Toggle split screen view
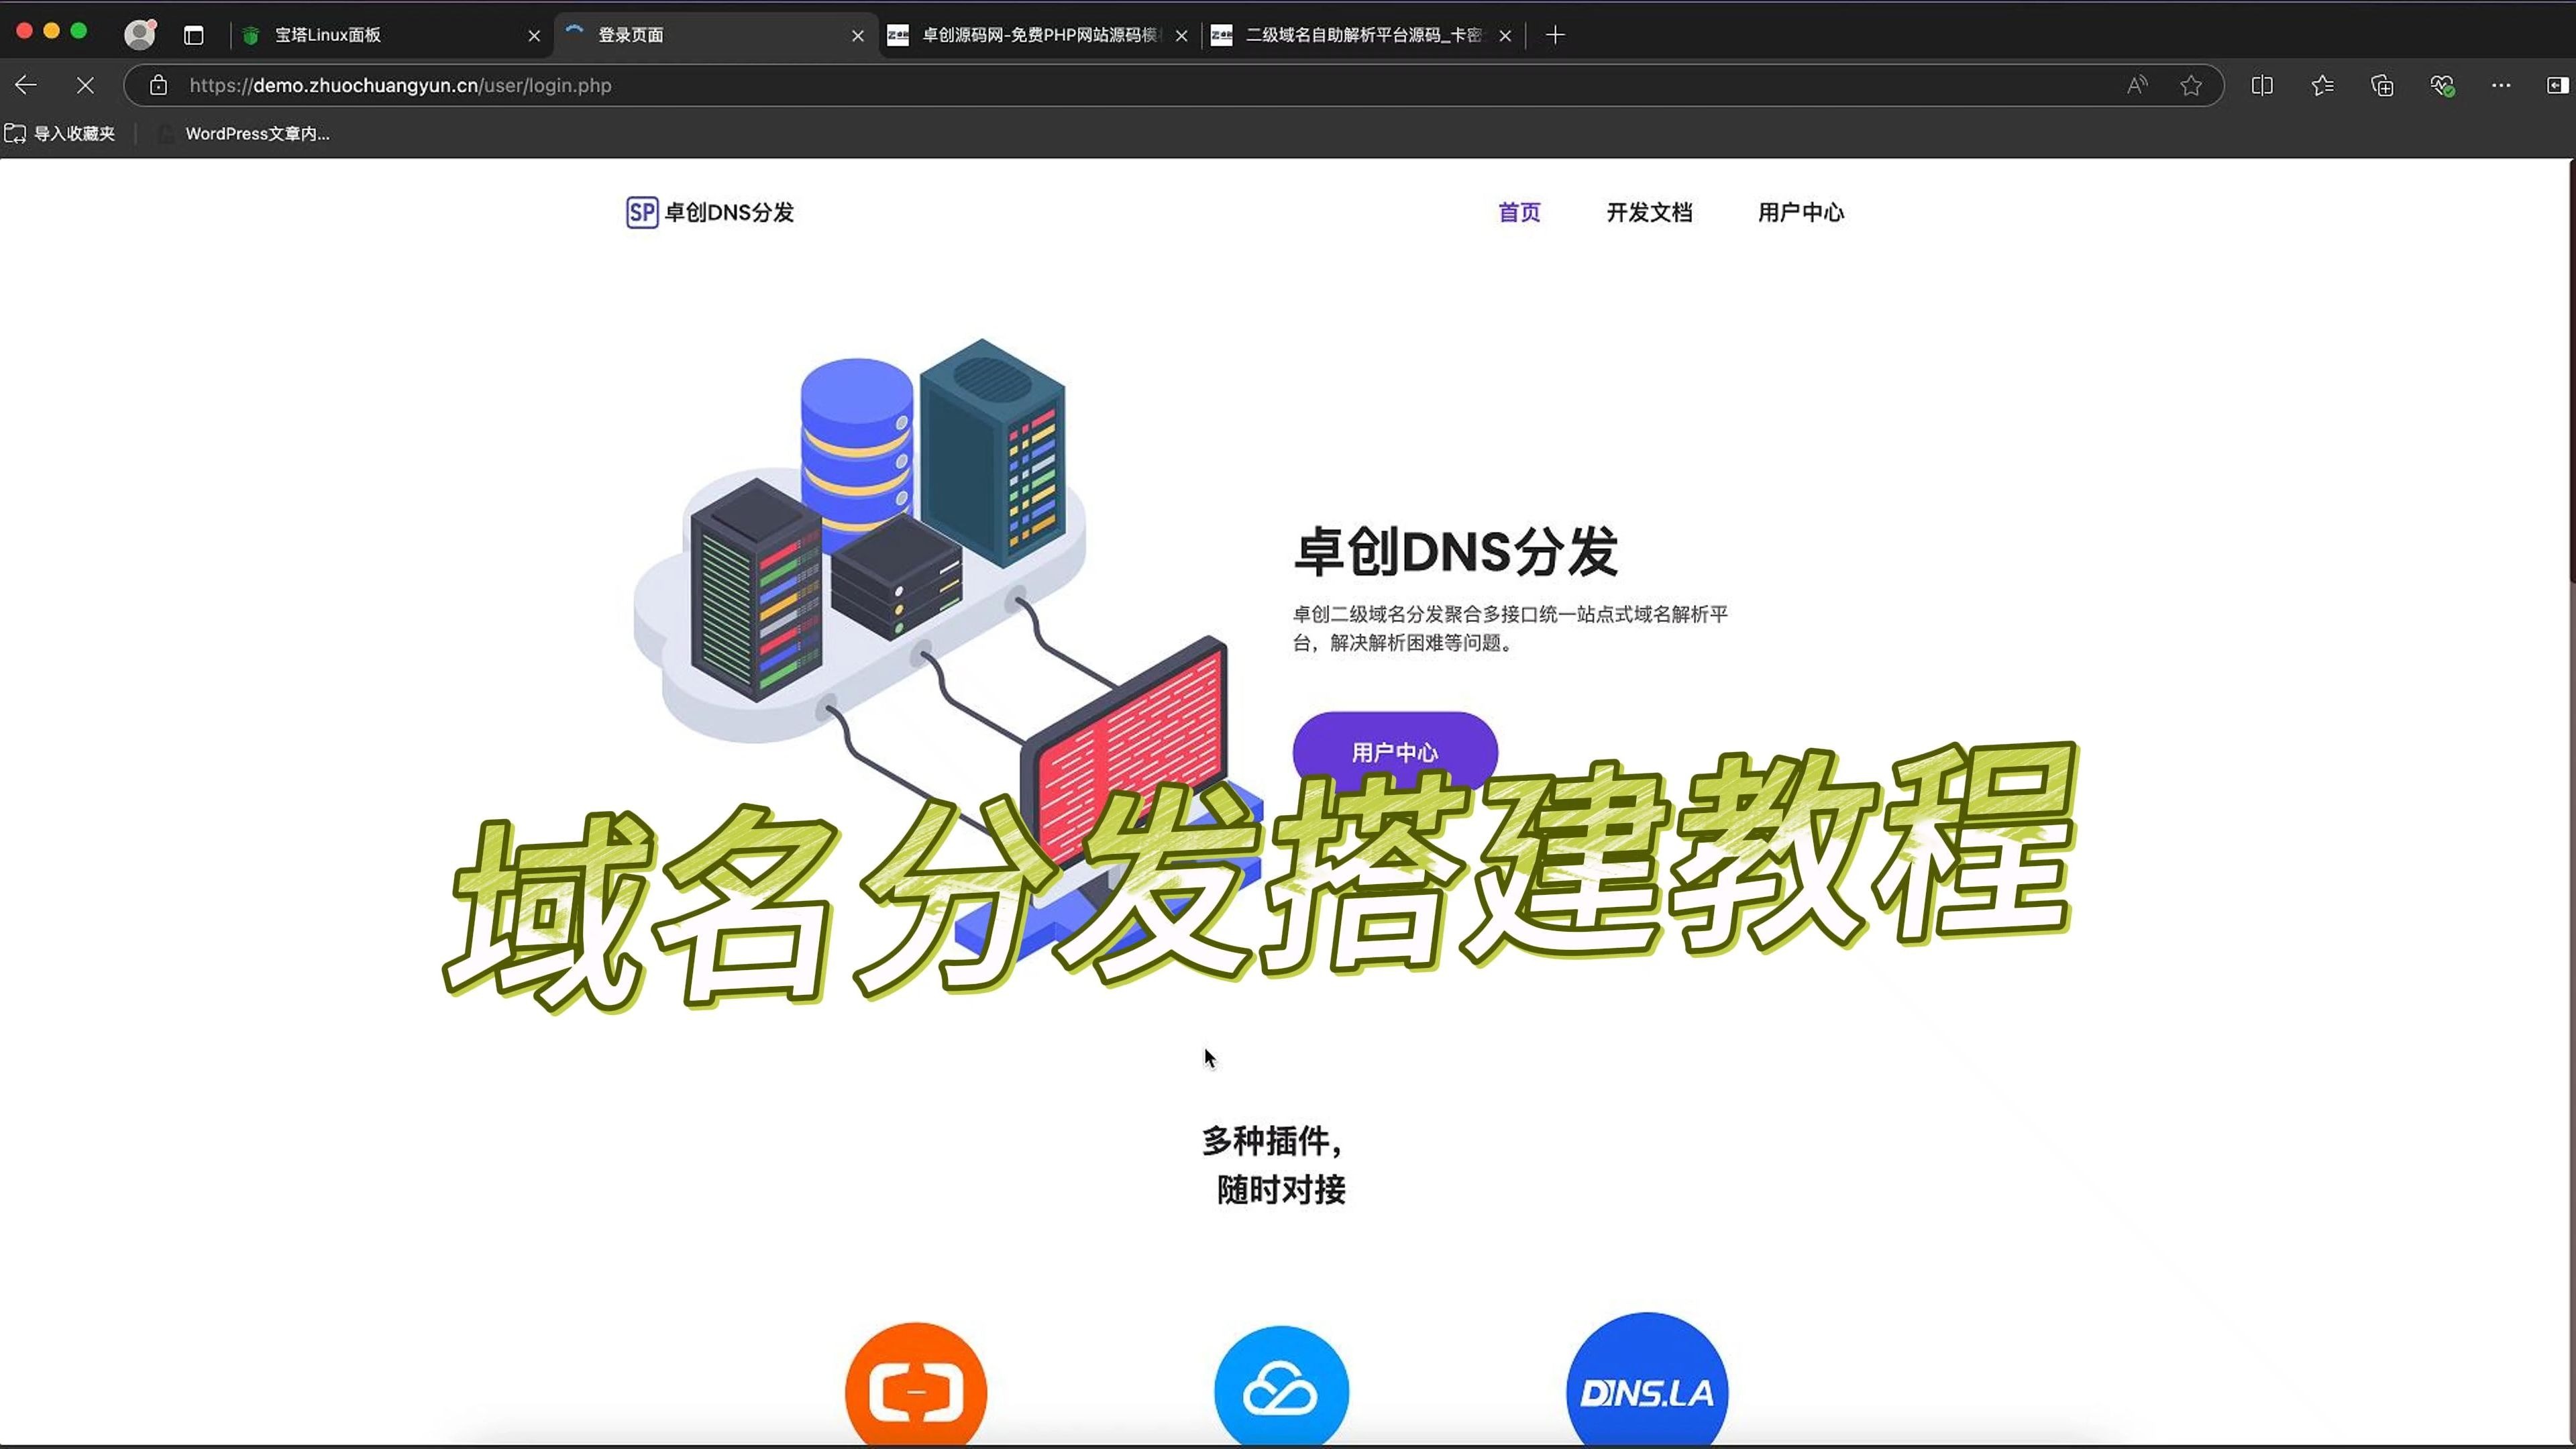The image size is (2576, 1449). point(2262,85)
